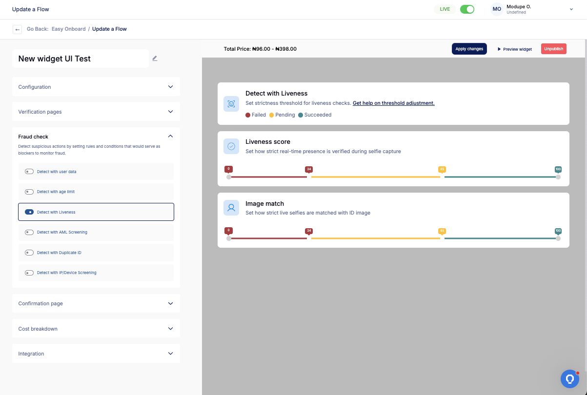Enable Detect with user data
Screen dimensions: 587x395
click(x=29, y=172)
